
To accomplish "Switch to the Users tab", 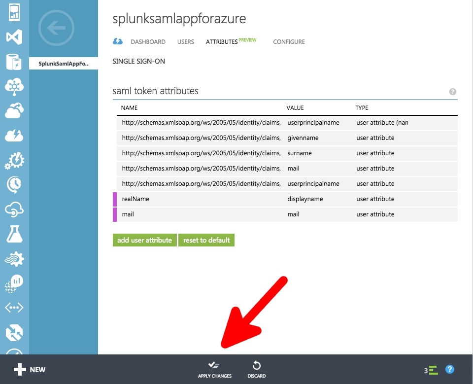I will point(186,42).
